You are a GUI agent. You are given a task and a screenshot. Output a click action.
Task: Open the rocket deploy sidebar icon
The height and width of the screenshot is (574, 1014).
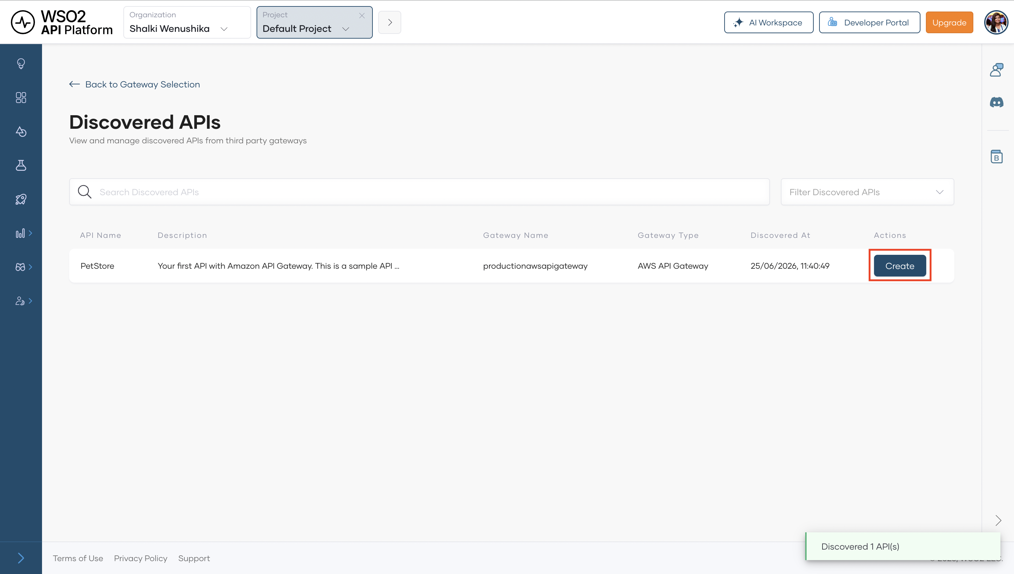tap(21, 199)
